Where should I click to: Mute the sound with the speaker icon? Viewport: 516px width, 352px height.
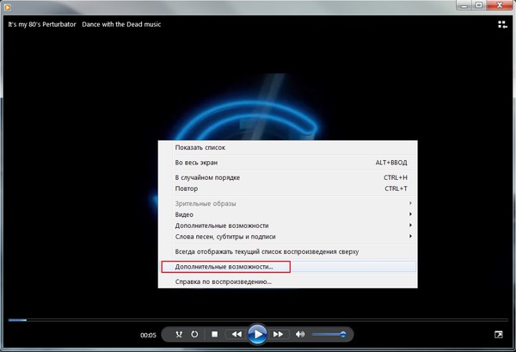[300, 334]
